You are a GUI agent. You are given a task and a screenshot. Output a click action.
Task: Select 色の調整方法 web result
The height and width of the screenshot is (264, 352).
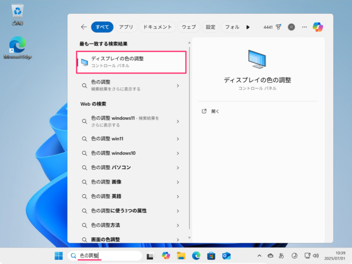pos(132,225)
